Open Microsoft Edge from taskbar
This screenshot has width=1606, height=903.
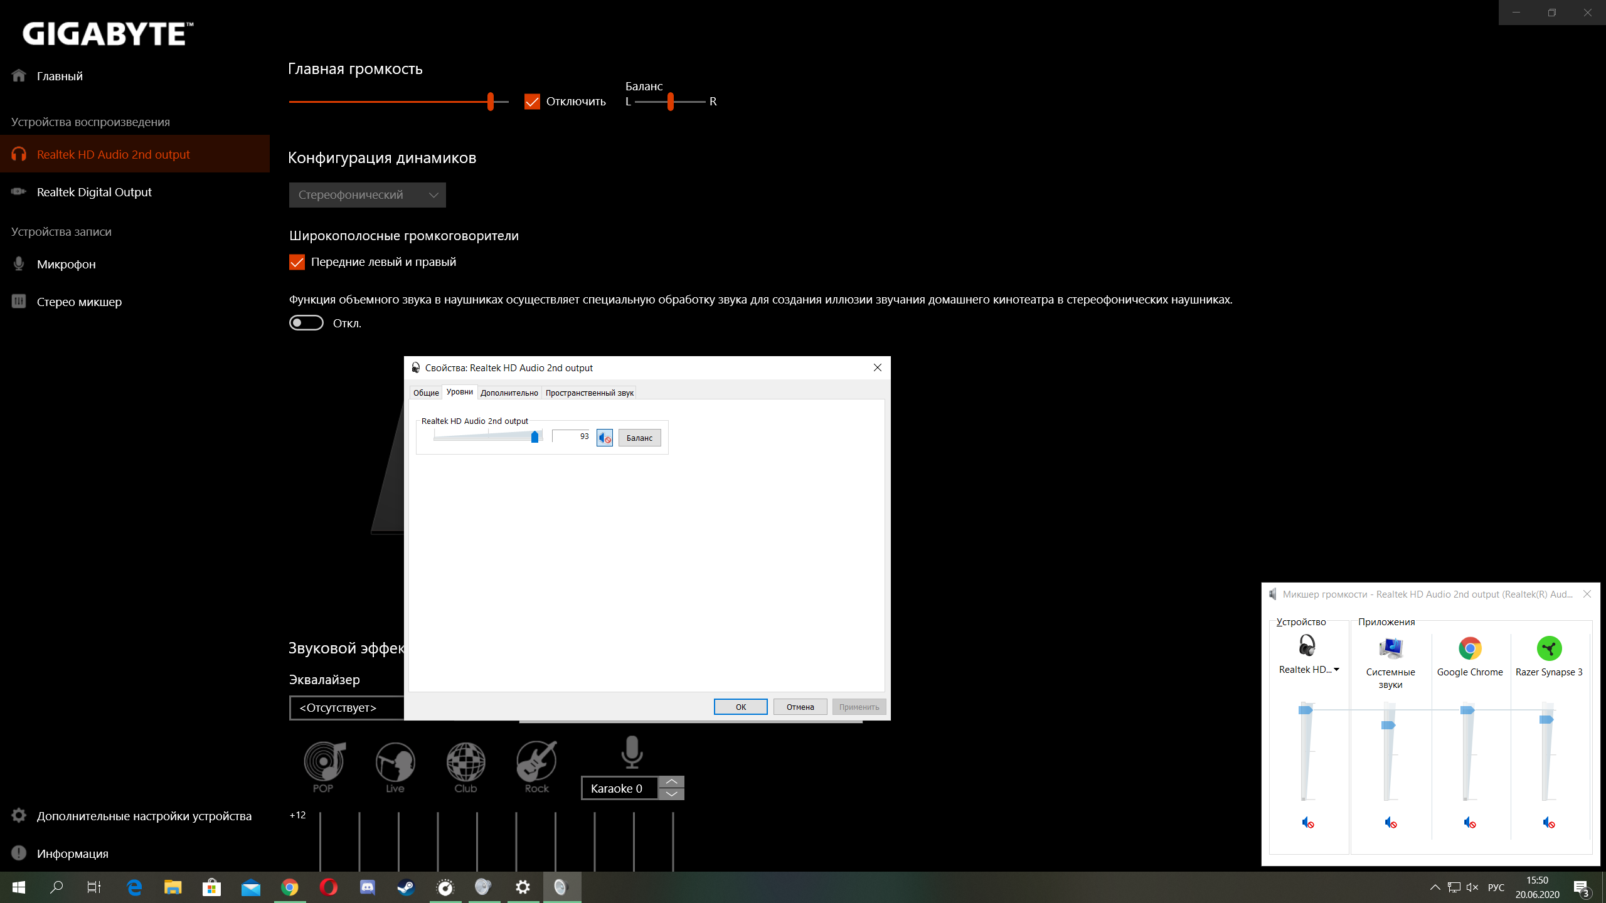pos(134,887)
